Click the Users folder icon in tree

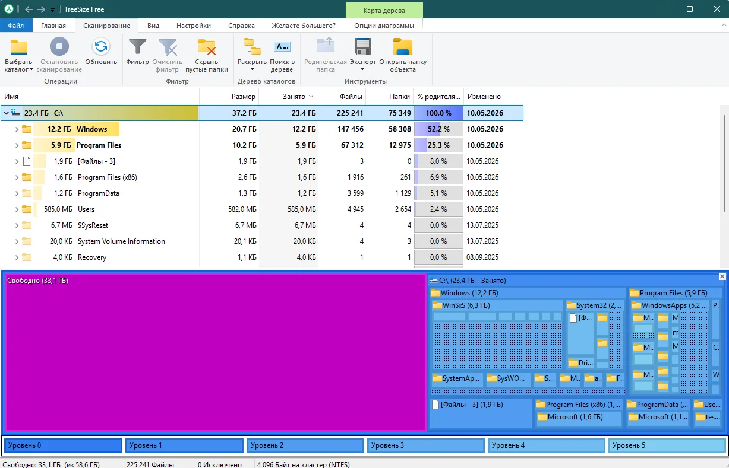(27, 209)
